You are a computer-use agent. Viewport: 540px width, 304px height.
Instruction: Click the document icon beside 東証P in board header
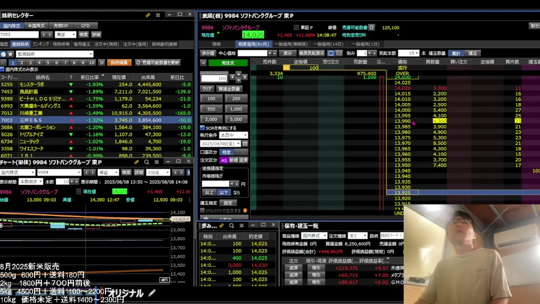click(296, 27)
